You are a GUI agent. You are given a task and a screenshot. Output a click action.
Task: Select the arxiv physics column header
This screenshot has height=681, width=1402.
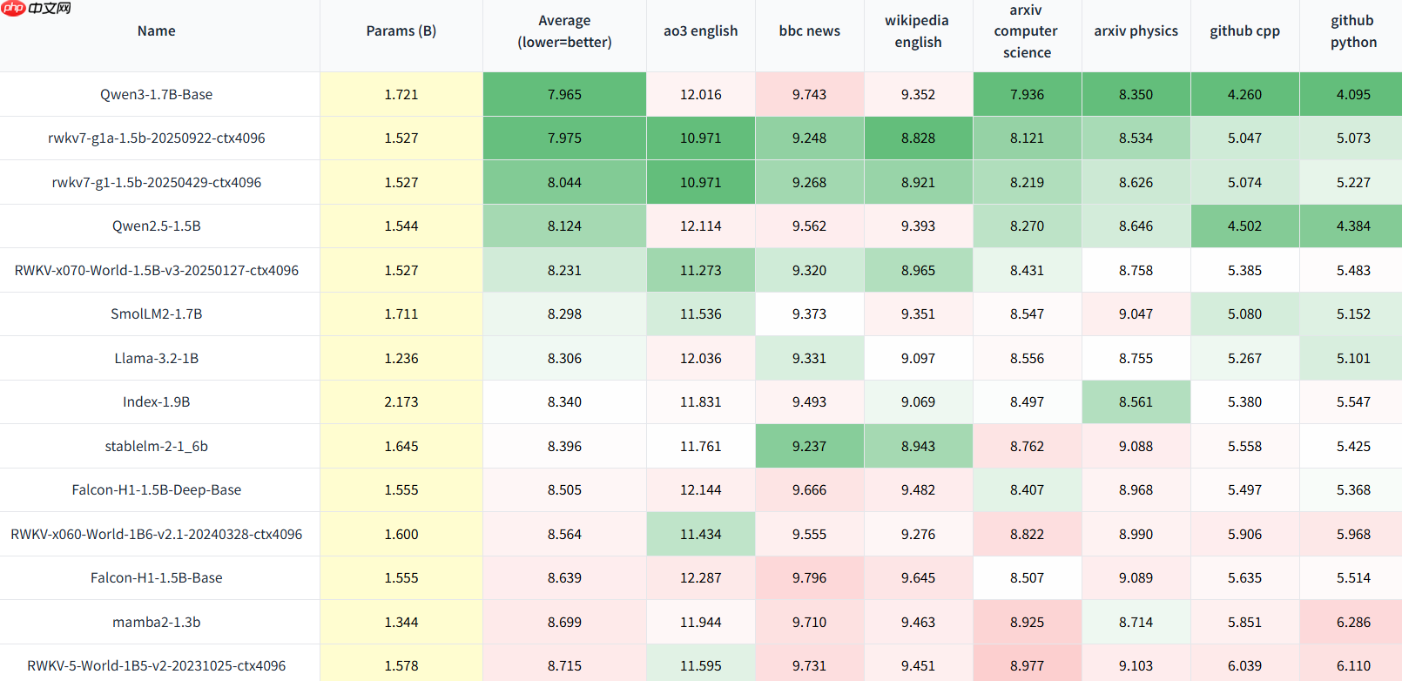click(1136, 31)
